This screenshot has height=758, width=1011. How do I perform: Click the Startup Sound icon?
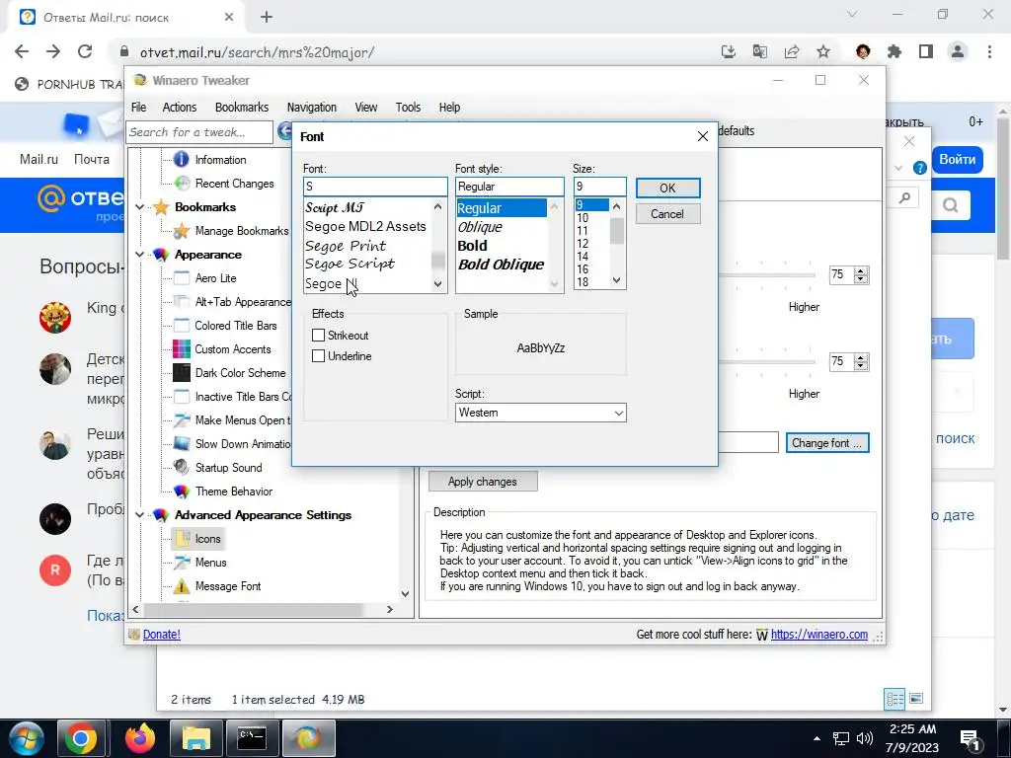point(182,467)
